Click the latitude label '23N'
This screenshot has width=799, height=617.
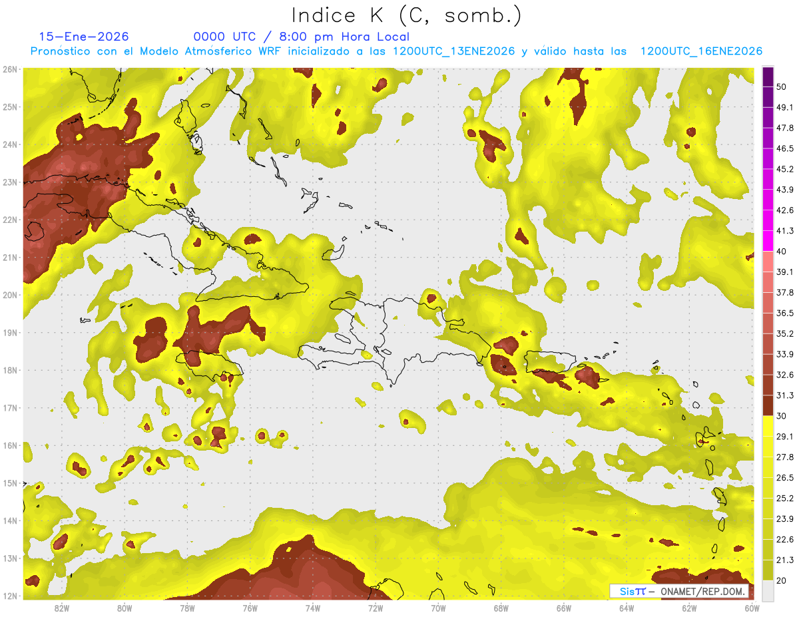pyautogui.click(x=9, y=182)
